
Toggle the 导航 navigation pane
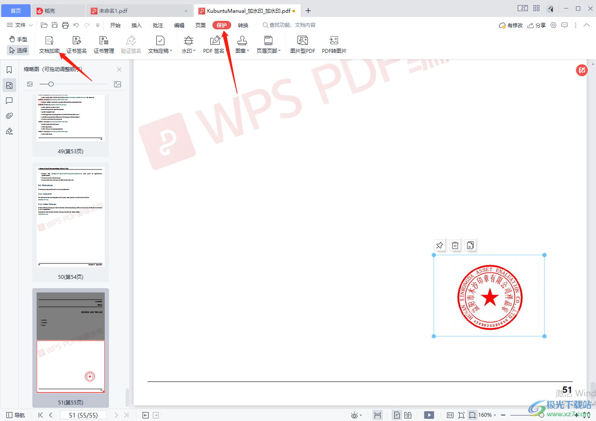(16, 415)
